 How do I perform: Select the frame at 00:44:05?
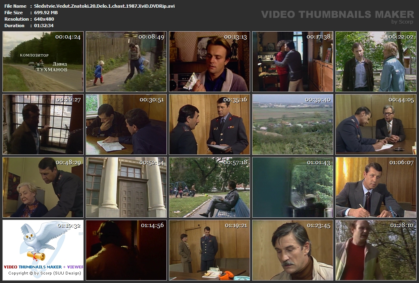(x=376, y=124)
